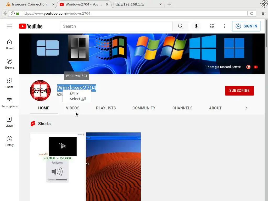Open Subscriptions in the sidebar

click(x=9, y=103)
